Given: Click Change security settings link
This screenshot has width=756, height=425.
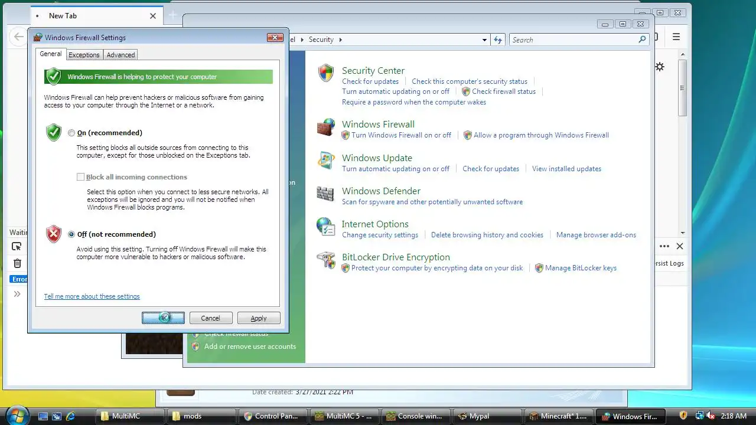Looking at the screenshot, I should [380, 235].
